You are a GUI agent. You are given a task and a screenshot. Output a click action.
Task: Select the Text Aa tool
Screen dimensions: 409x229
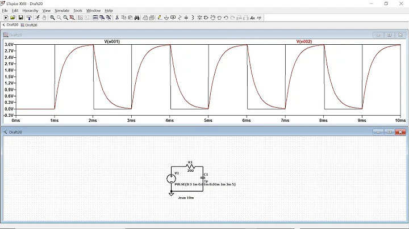(x=252, y=18)
